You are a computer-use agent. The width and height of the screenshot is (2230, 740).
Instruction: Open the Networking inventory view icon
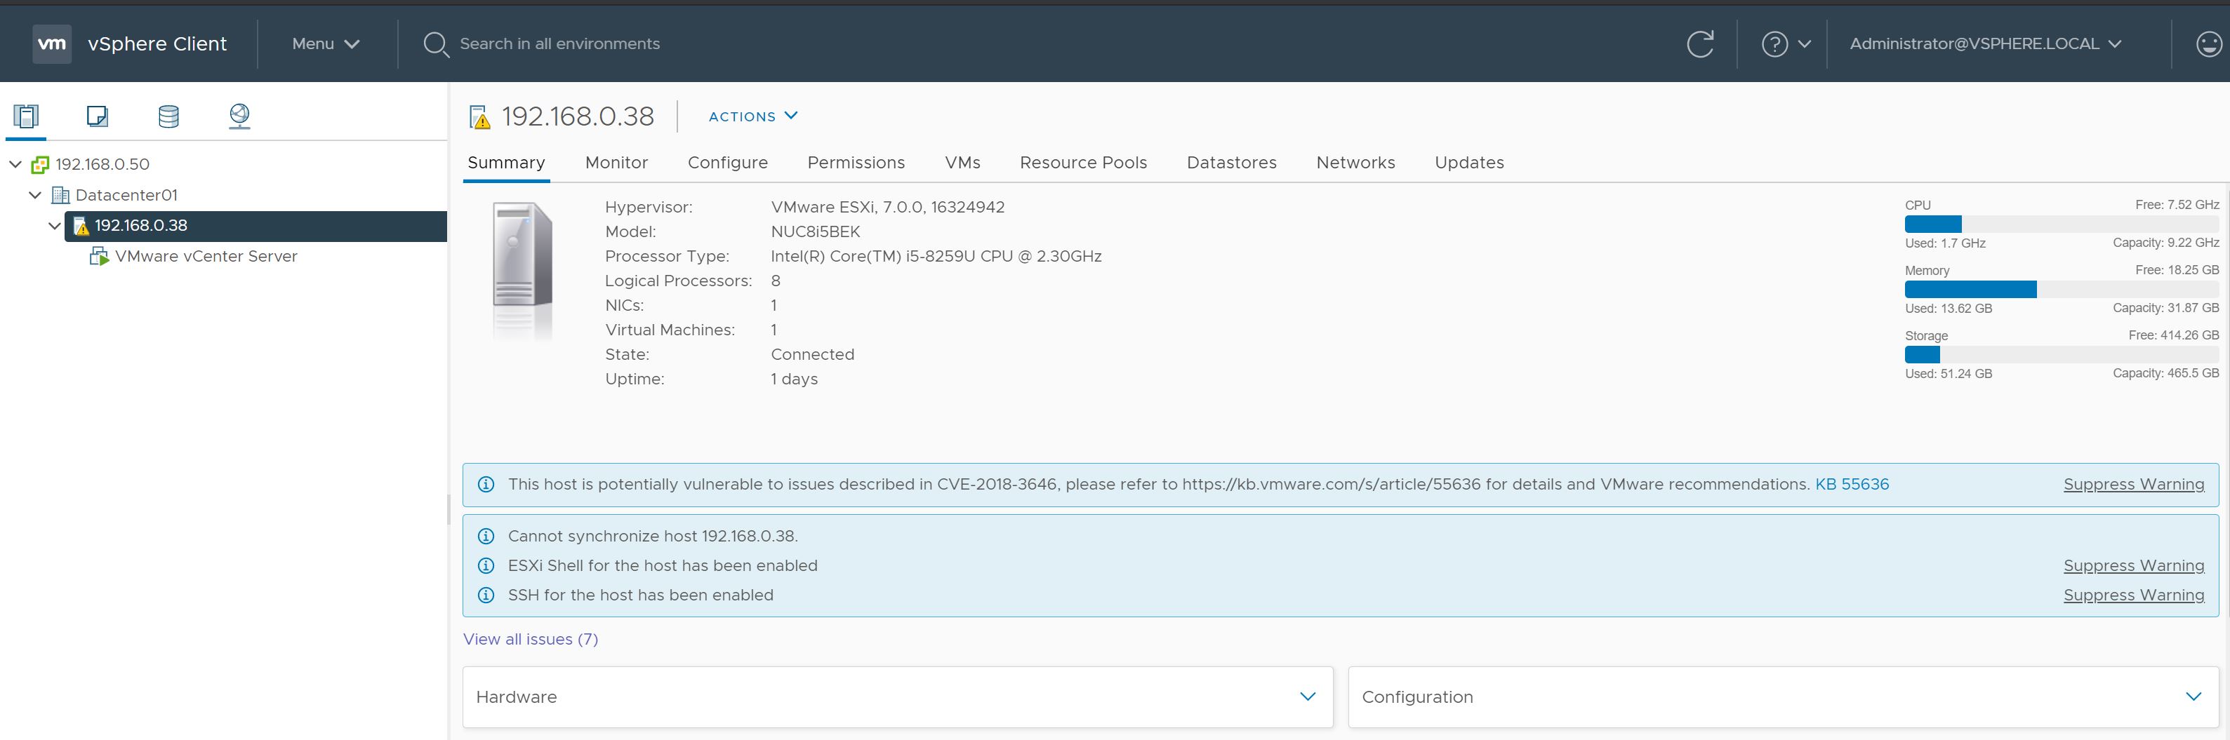point(240,115)
